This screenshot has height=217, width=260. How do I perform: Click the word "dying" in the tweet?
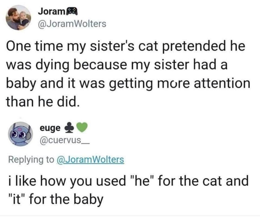[56, 65]
